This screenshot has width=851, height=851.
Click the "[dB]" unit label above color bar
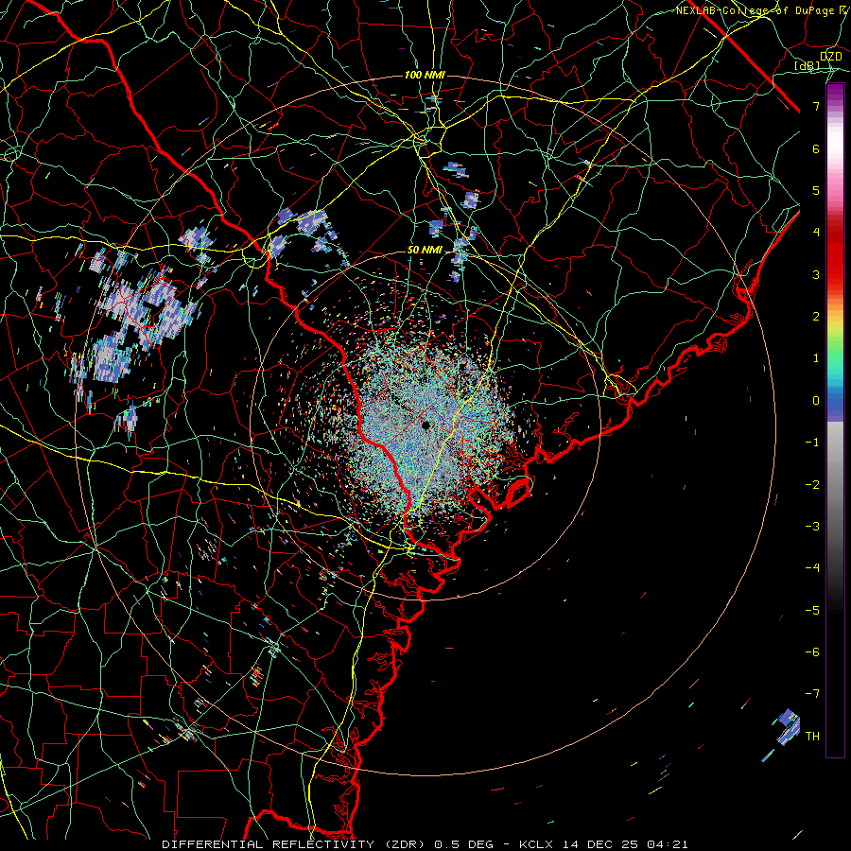(807, 65)
